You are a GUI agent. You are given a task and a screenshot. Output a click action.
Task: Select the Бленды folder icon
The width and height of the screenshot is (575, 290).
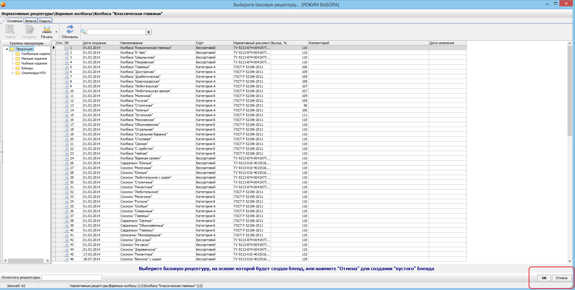tap(18, 68)
